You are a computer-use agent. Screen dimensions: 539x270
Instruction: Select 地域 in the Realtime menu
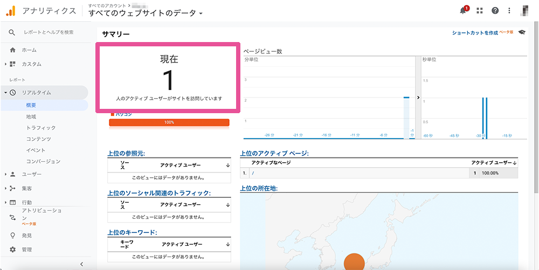31,116
